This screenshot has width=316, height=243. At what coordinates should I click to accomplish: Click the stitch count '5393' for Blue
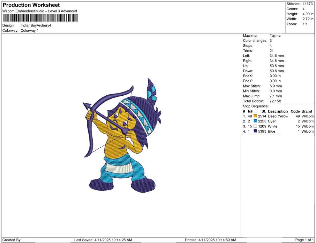[262, 131]
